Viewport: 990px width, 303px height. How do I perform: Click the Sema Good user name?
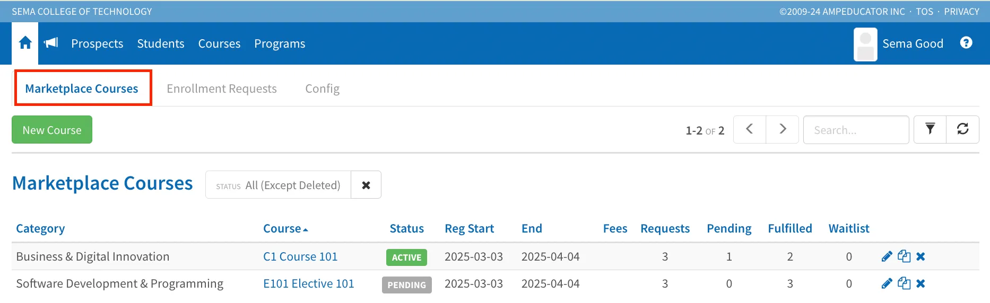(913, 43)
